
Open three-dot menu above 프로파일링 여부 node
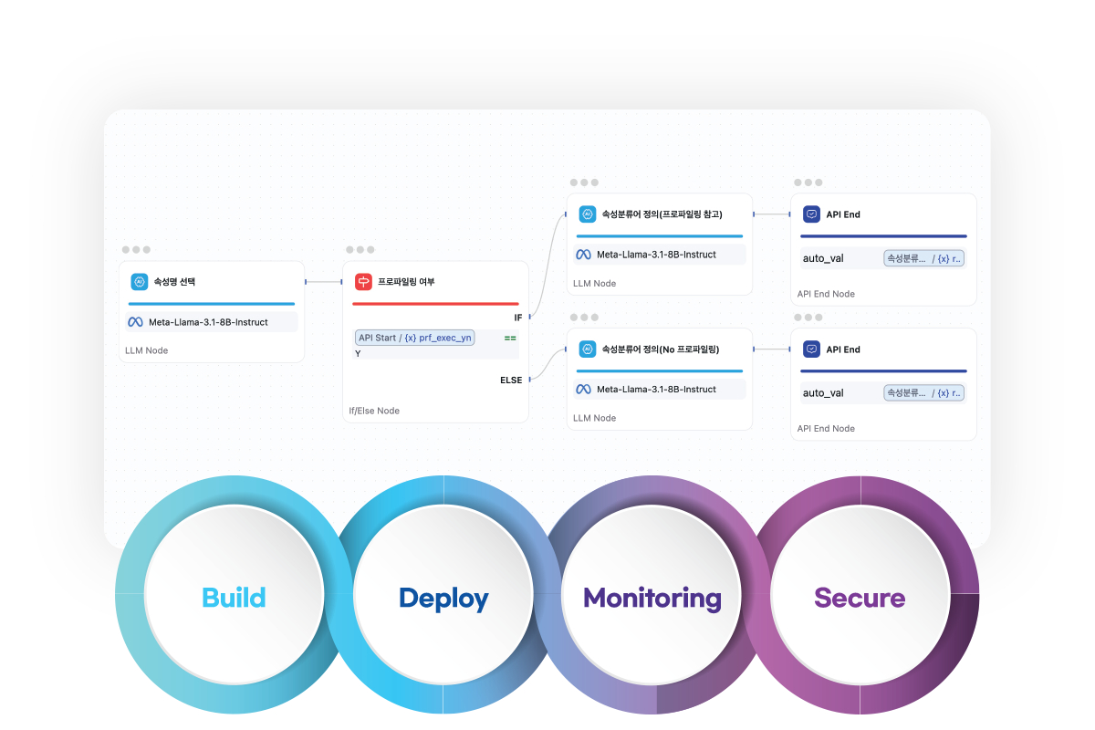click(x=360, y=250)
